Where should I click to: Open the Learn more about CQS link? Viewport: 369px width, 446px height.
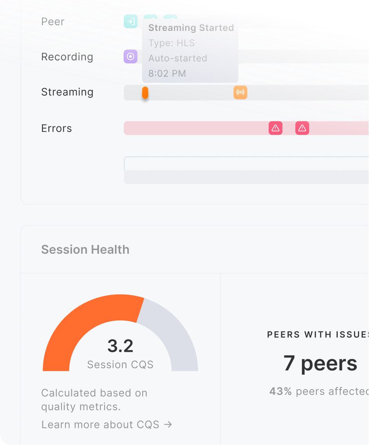[107, 425]
